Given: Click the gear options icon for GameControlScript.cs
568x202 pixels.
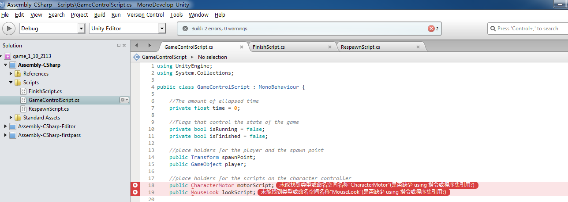Looking at the screenshot, I should pos(124,100).
